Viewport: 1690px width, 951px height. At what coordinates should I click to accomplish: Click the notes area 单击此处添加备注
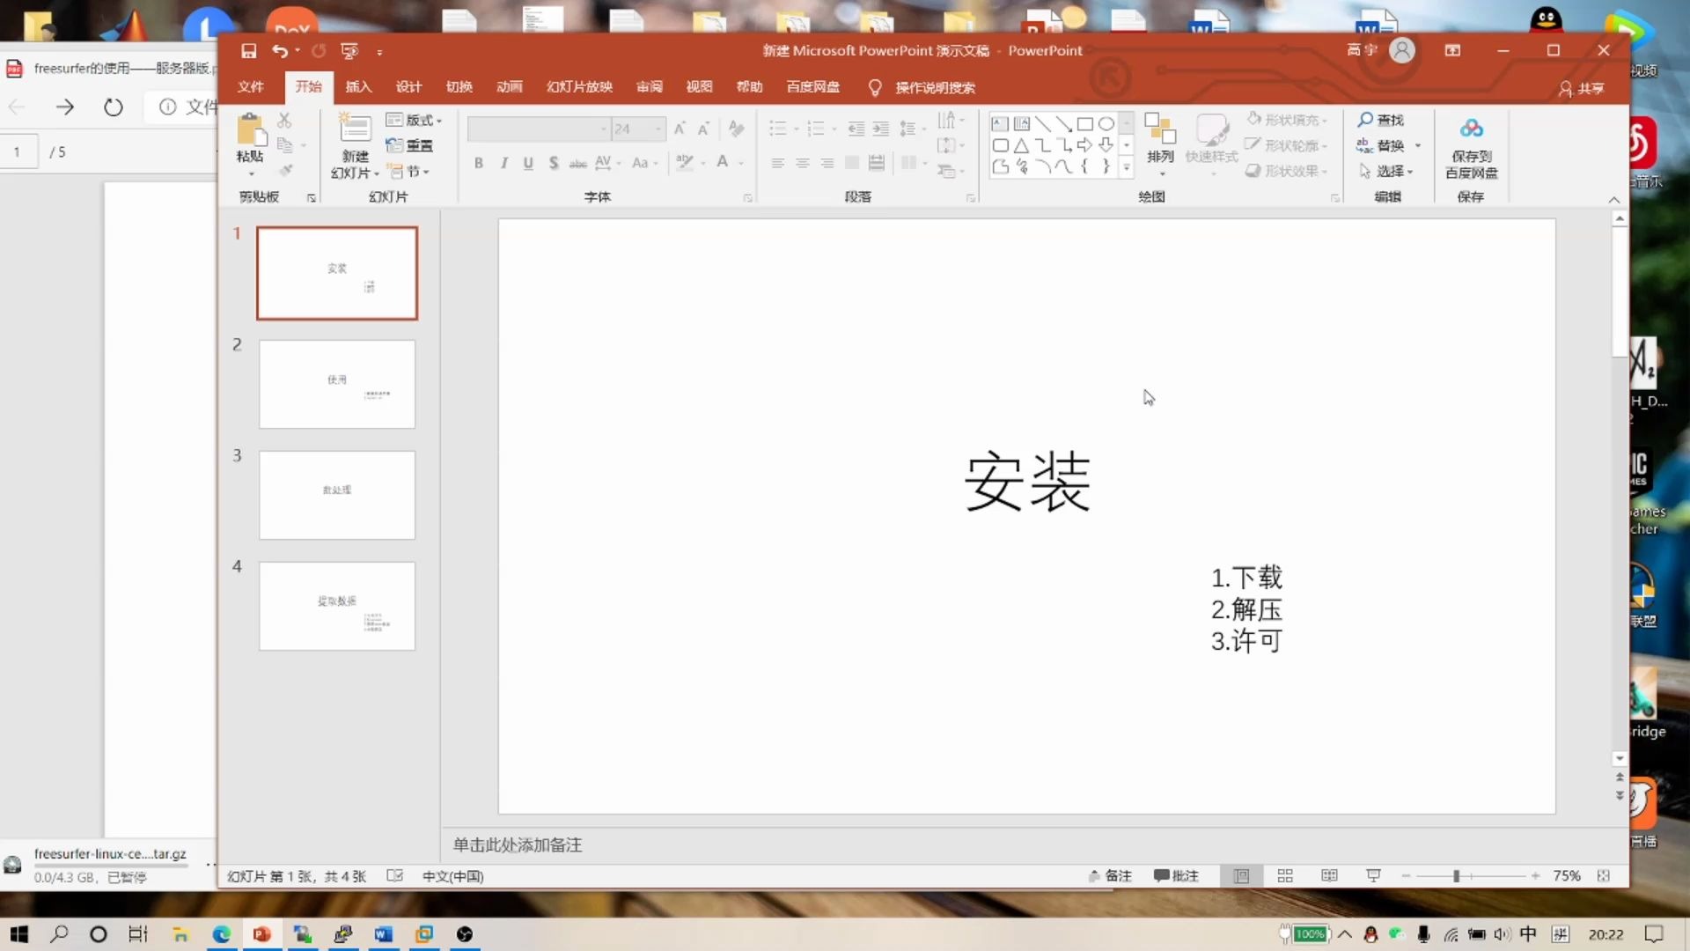[x=518, y=845]
